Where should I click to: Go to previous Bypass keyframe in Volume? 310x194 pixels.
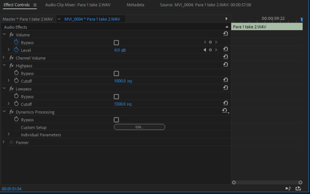(204, 42)
